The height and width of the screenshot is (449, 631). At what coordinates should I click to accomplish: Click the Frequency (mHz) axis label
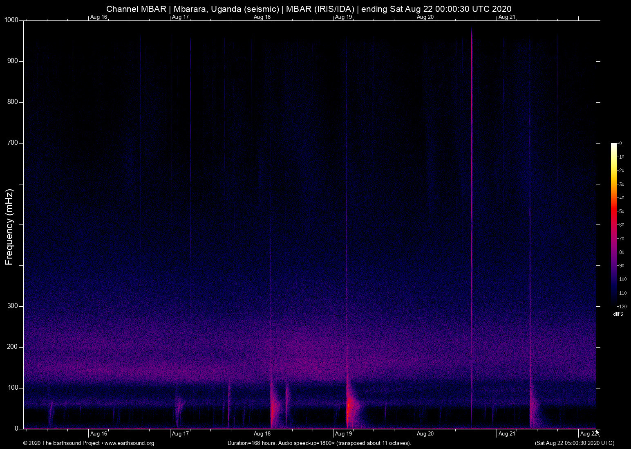click(9, 224)
